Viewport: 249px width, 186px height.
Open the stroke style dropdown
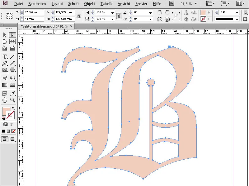coord(237,19)
